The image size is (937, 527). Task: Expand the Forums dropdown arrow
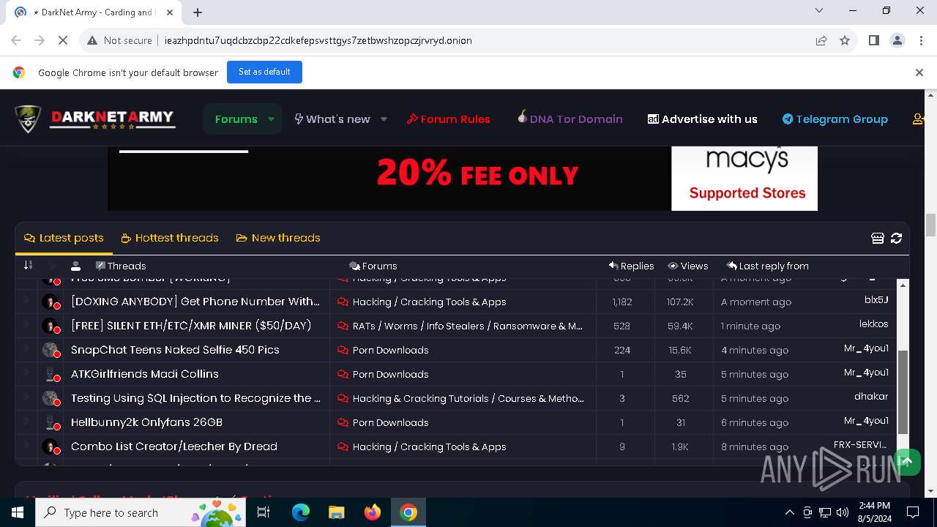click(x=272, y=119)
